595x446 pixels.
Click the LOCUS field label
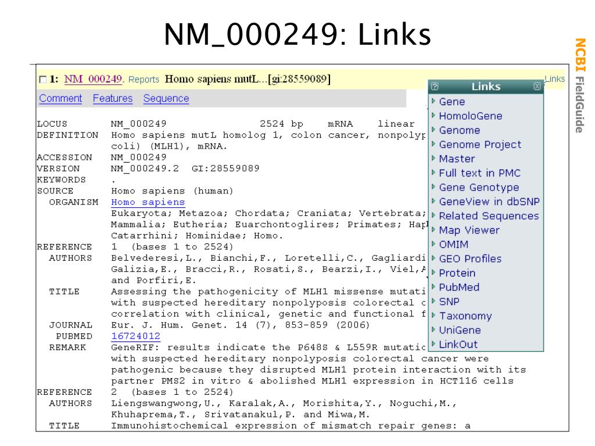coord(52,124)
